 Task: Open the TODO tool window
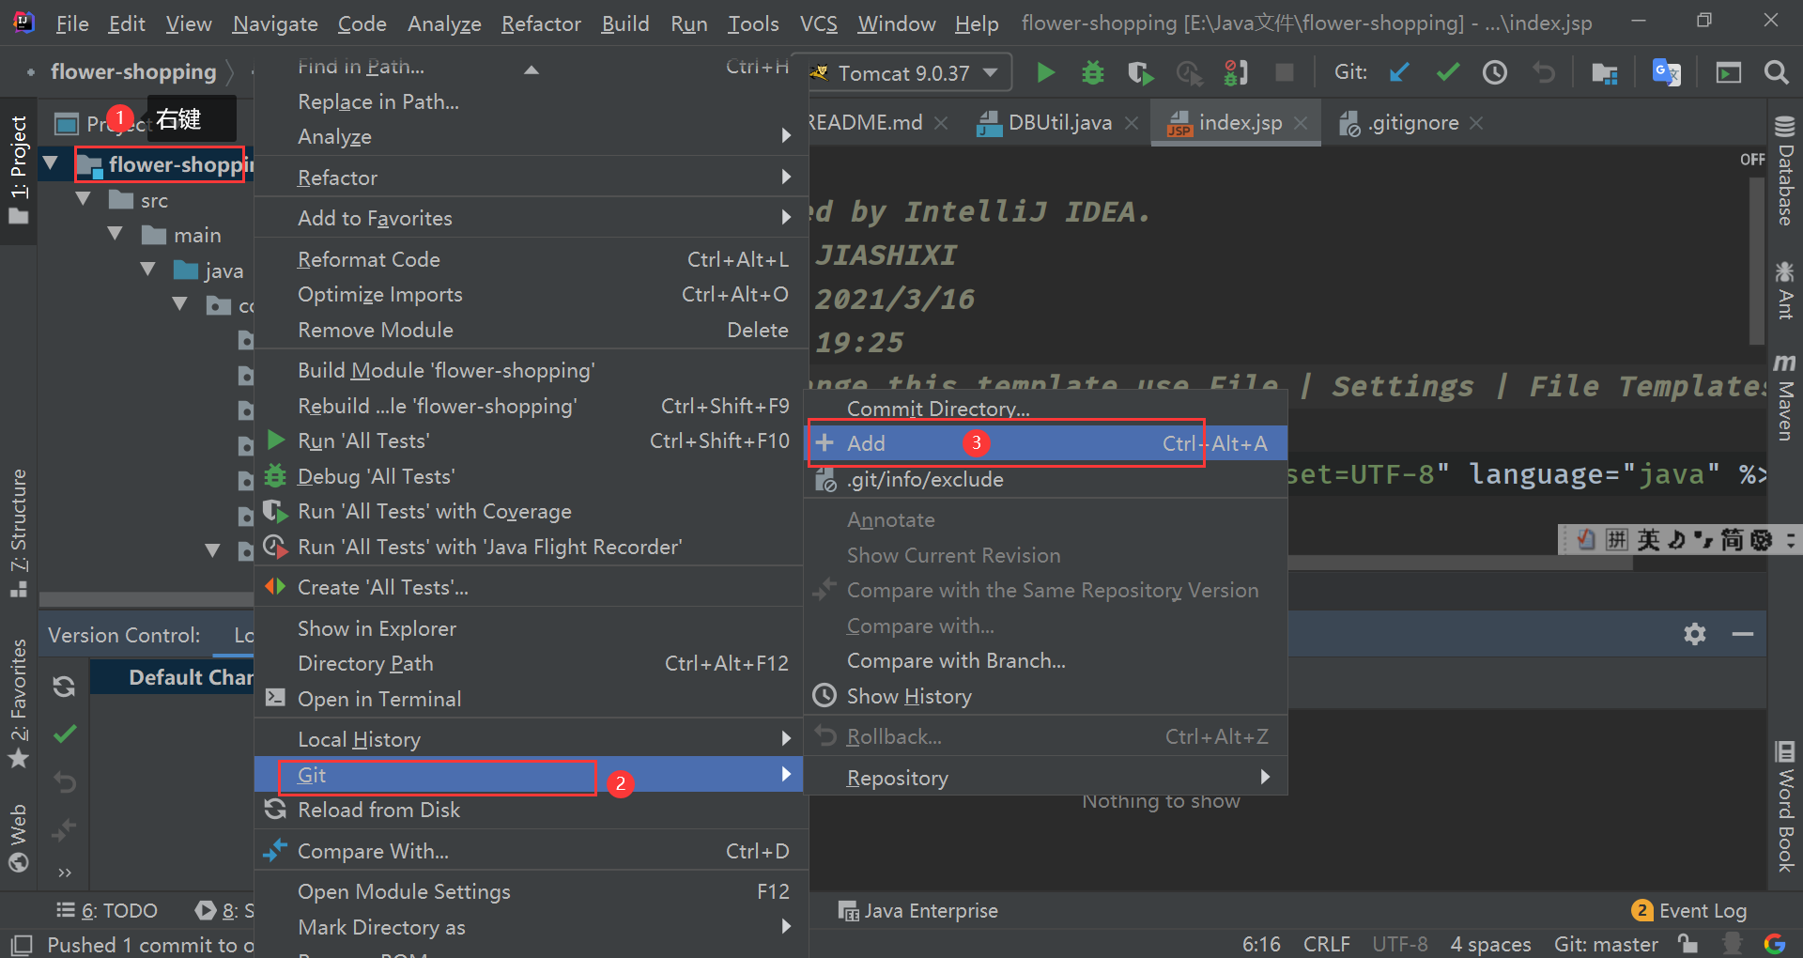coord(107,910)
